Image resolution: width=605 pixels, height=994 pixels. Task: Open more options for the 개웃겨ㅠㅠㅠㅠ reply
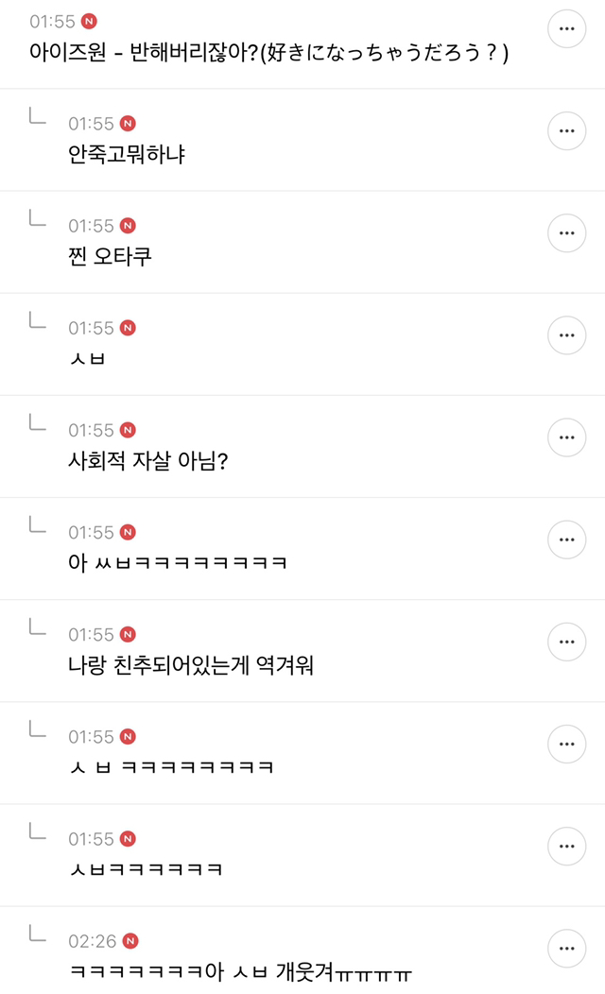tap(567, 947)
